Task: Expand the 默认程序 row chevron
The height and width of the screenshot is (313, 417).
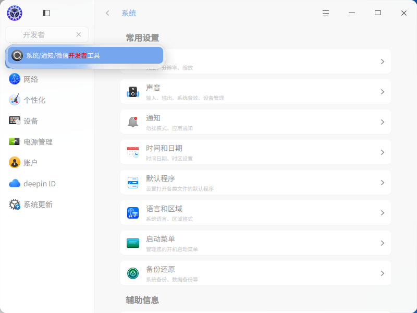Action: pos(382,183)
